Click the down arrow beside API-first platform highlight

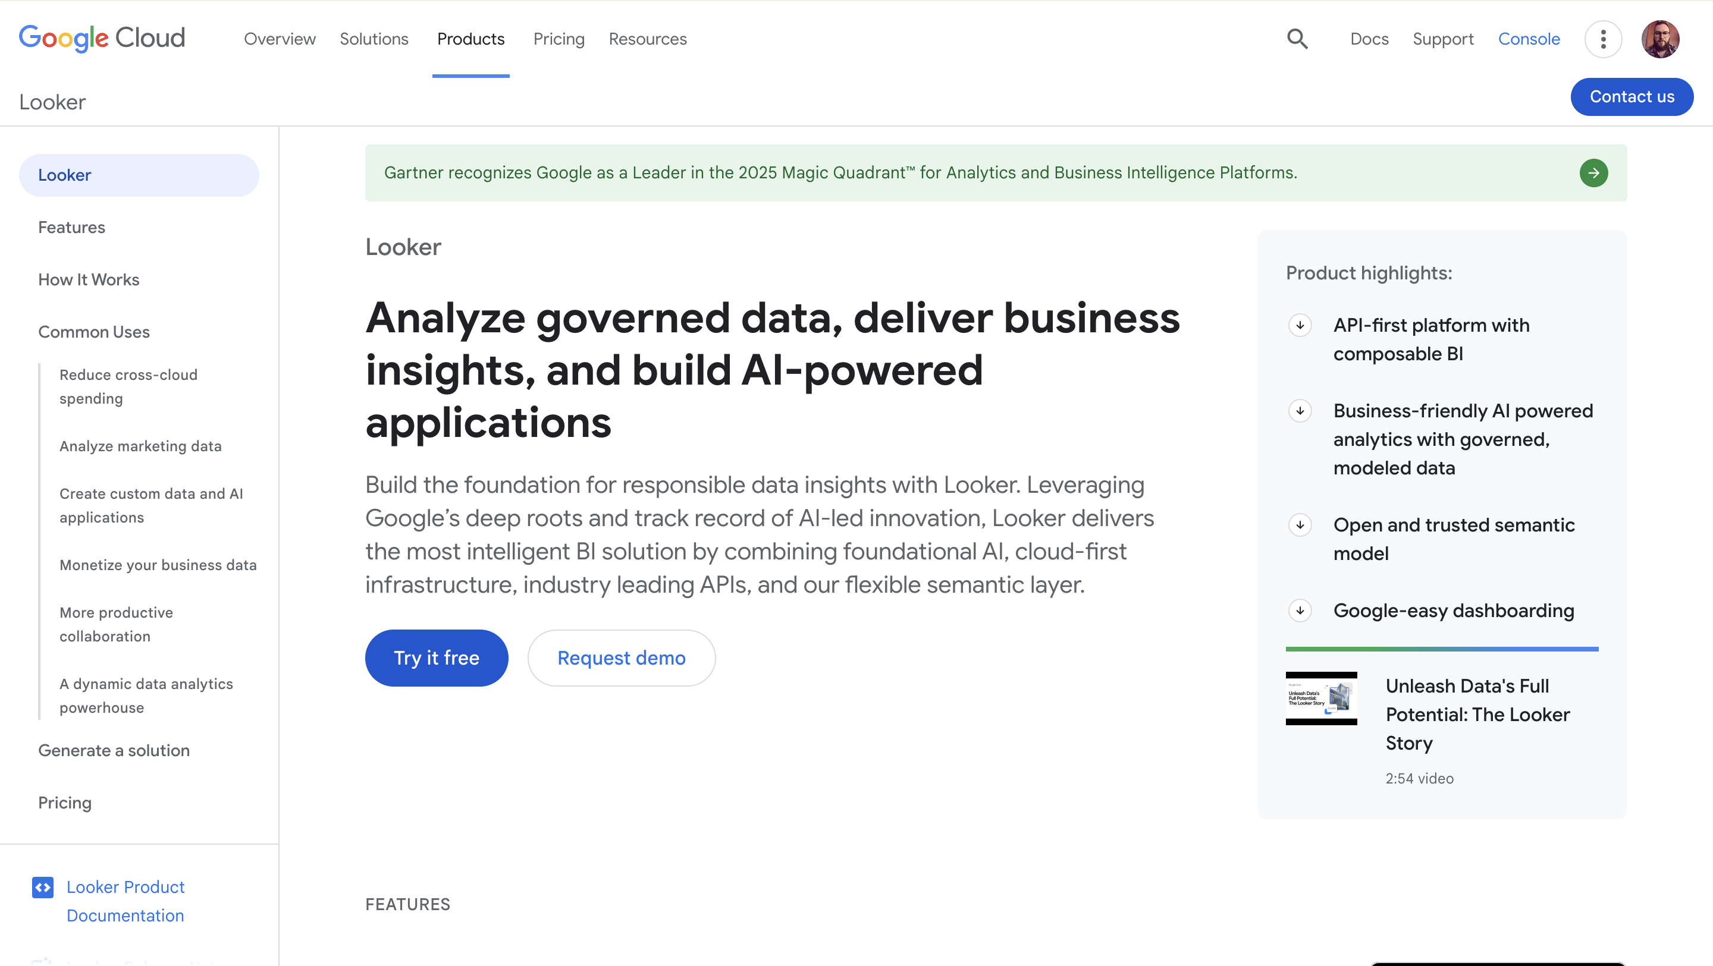(x=1300, y=325)
